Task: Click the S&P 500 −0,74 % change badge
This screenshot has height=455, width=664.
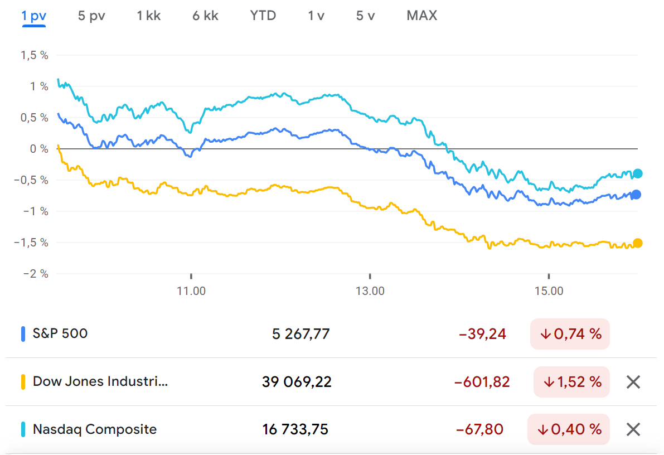Action: click(x=570, y=334)
